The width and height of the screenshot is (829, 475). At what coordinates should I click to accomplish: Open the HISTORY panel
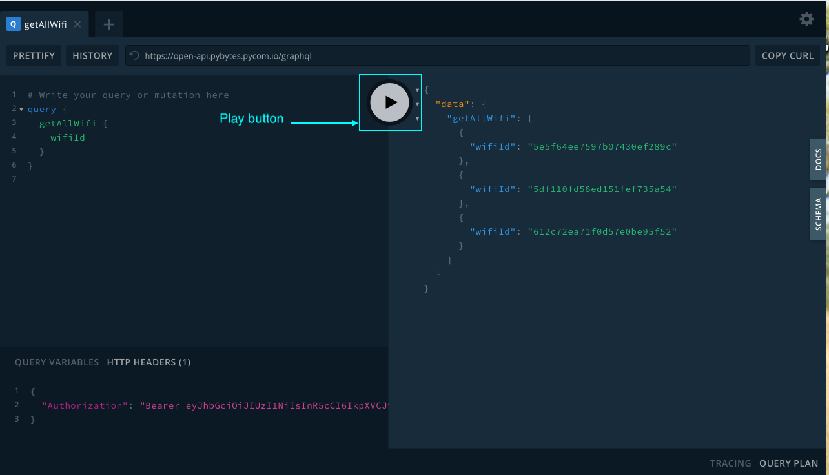[x=92, y=55]
